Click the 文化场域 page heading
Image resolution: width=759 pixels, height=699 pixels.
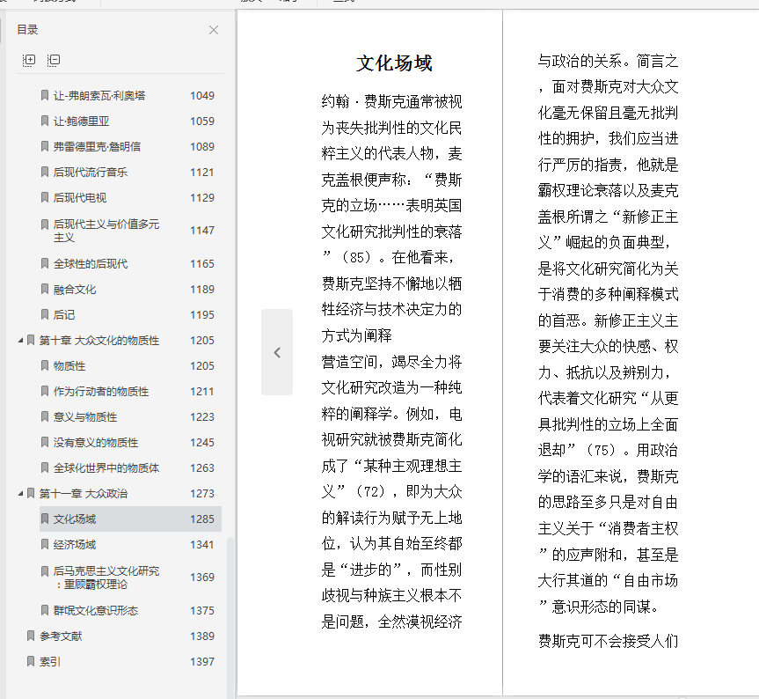[x=394, y=63]
